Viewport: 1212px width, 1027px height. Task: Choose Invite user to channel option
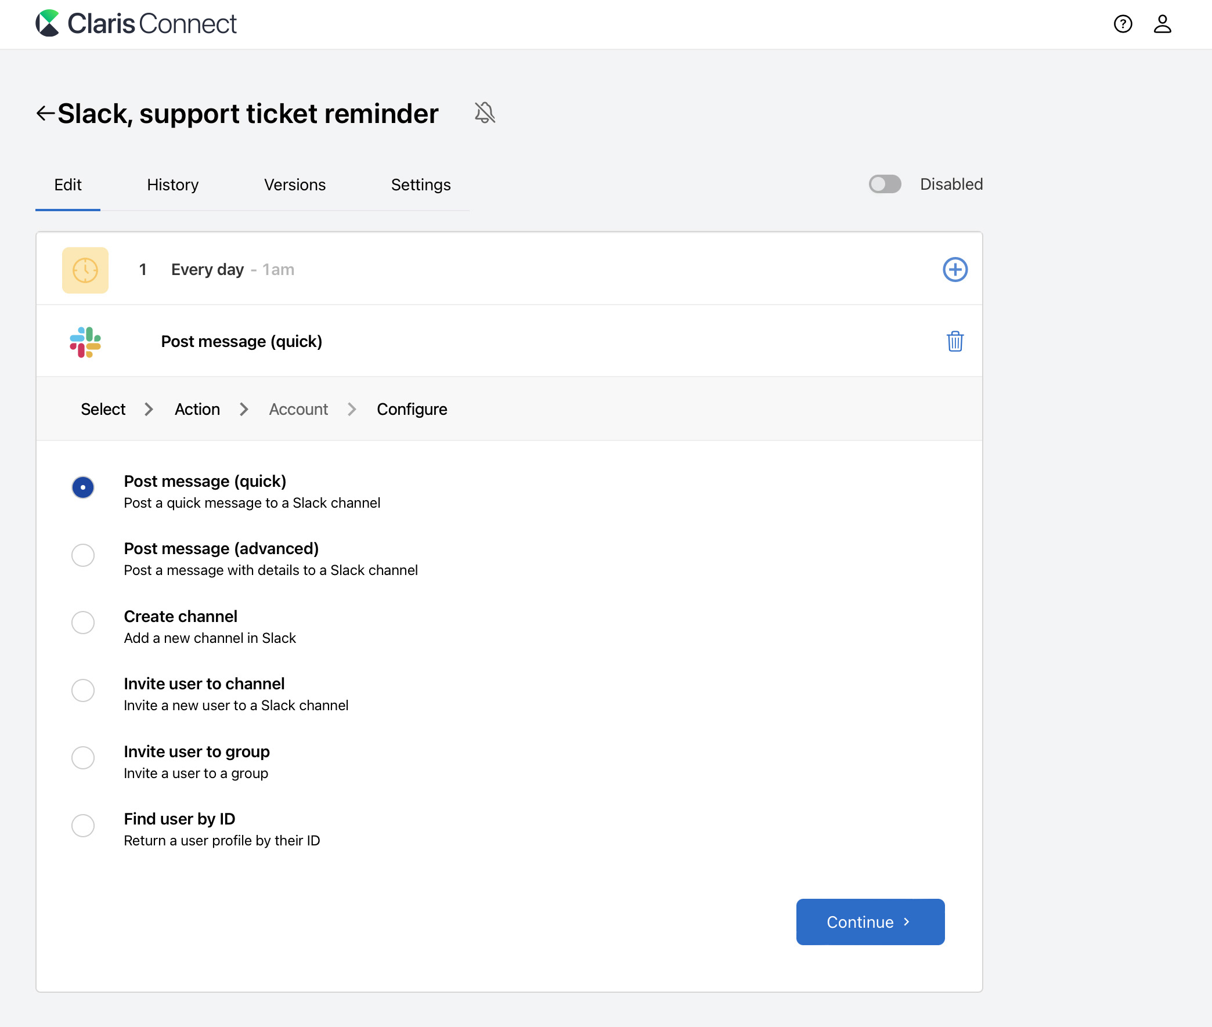click(82, 690)
